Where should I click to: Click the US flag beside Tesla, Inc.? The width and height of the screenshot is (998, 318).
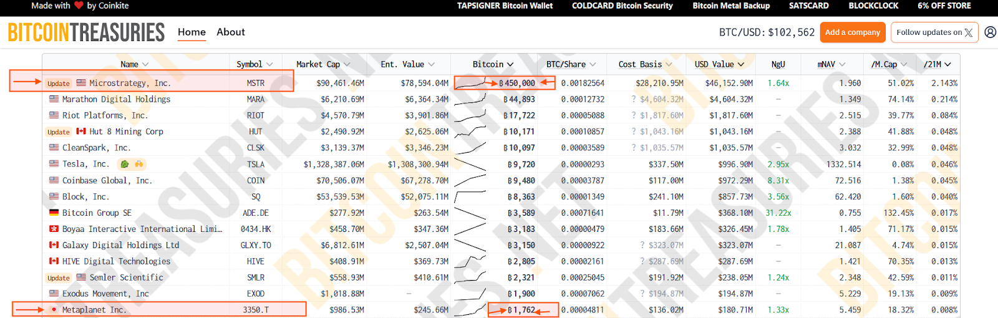pyautogui.click(x=54, y=164)
